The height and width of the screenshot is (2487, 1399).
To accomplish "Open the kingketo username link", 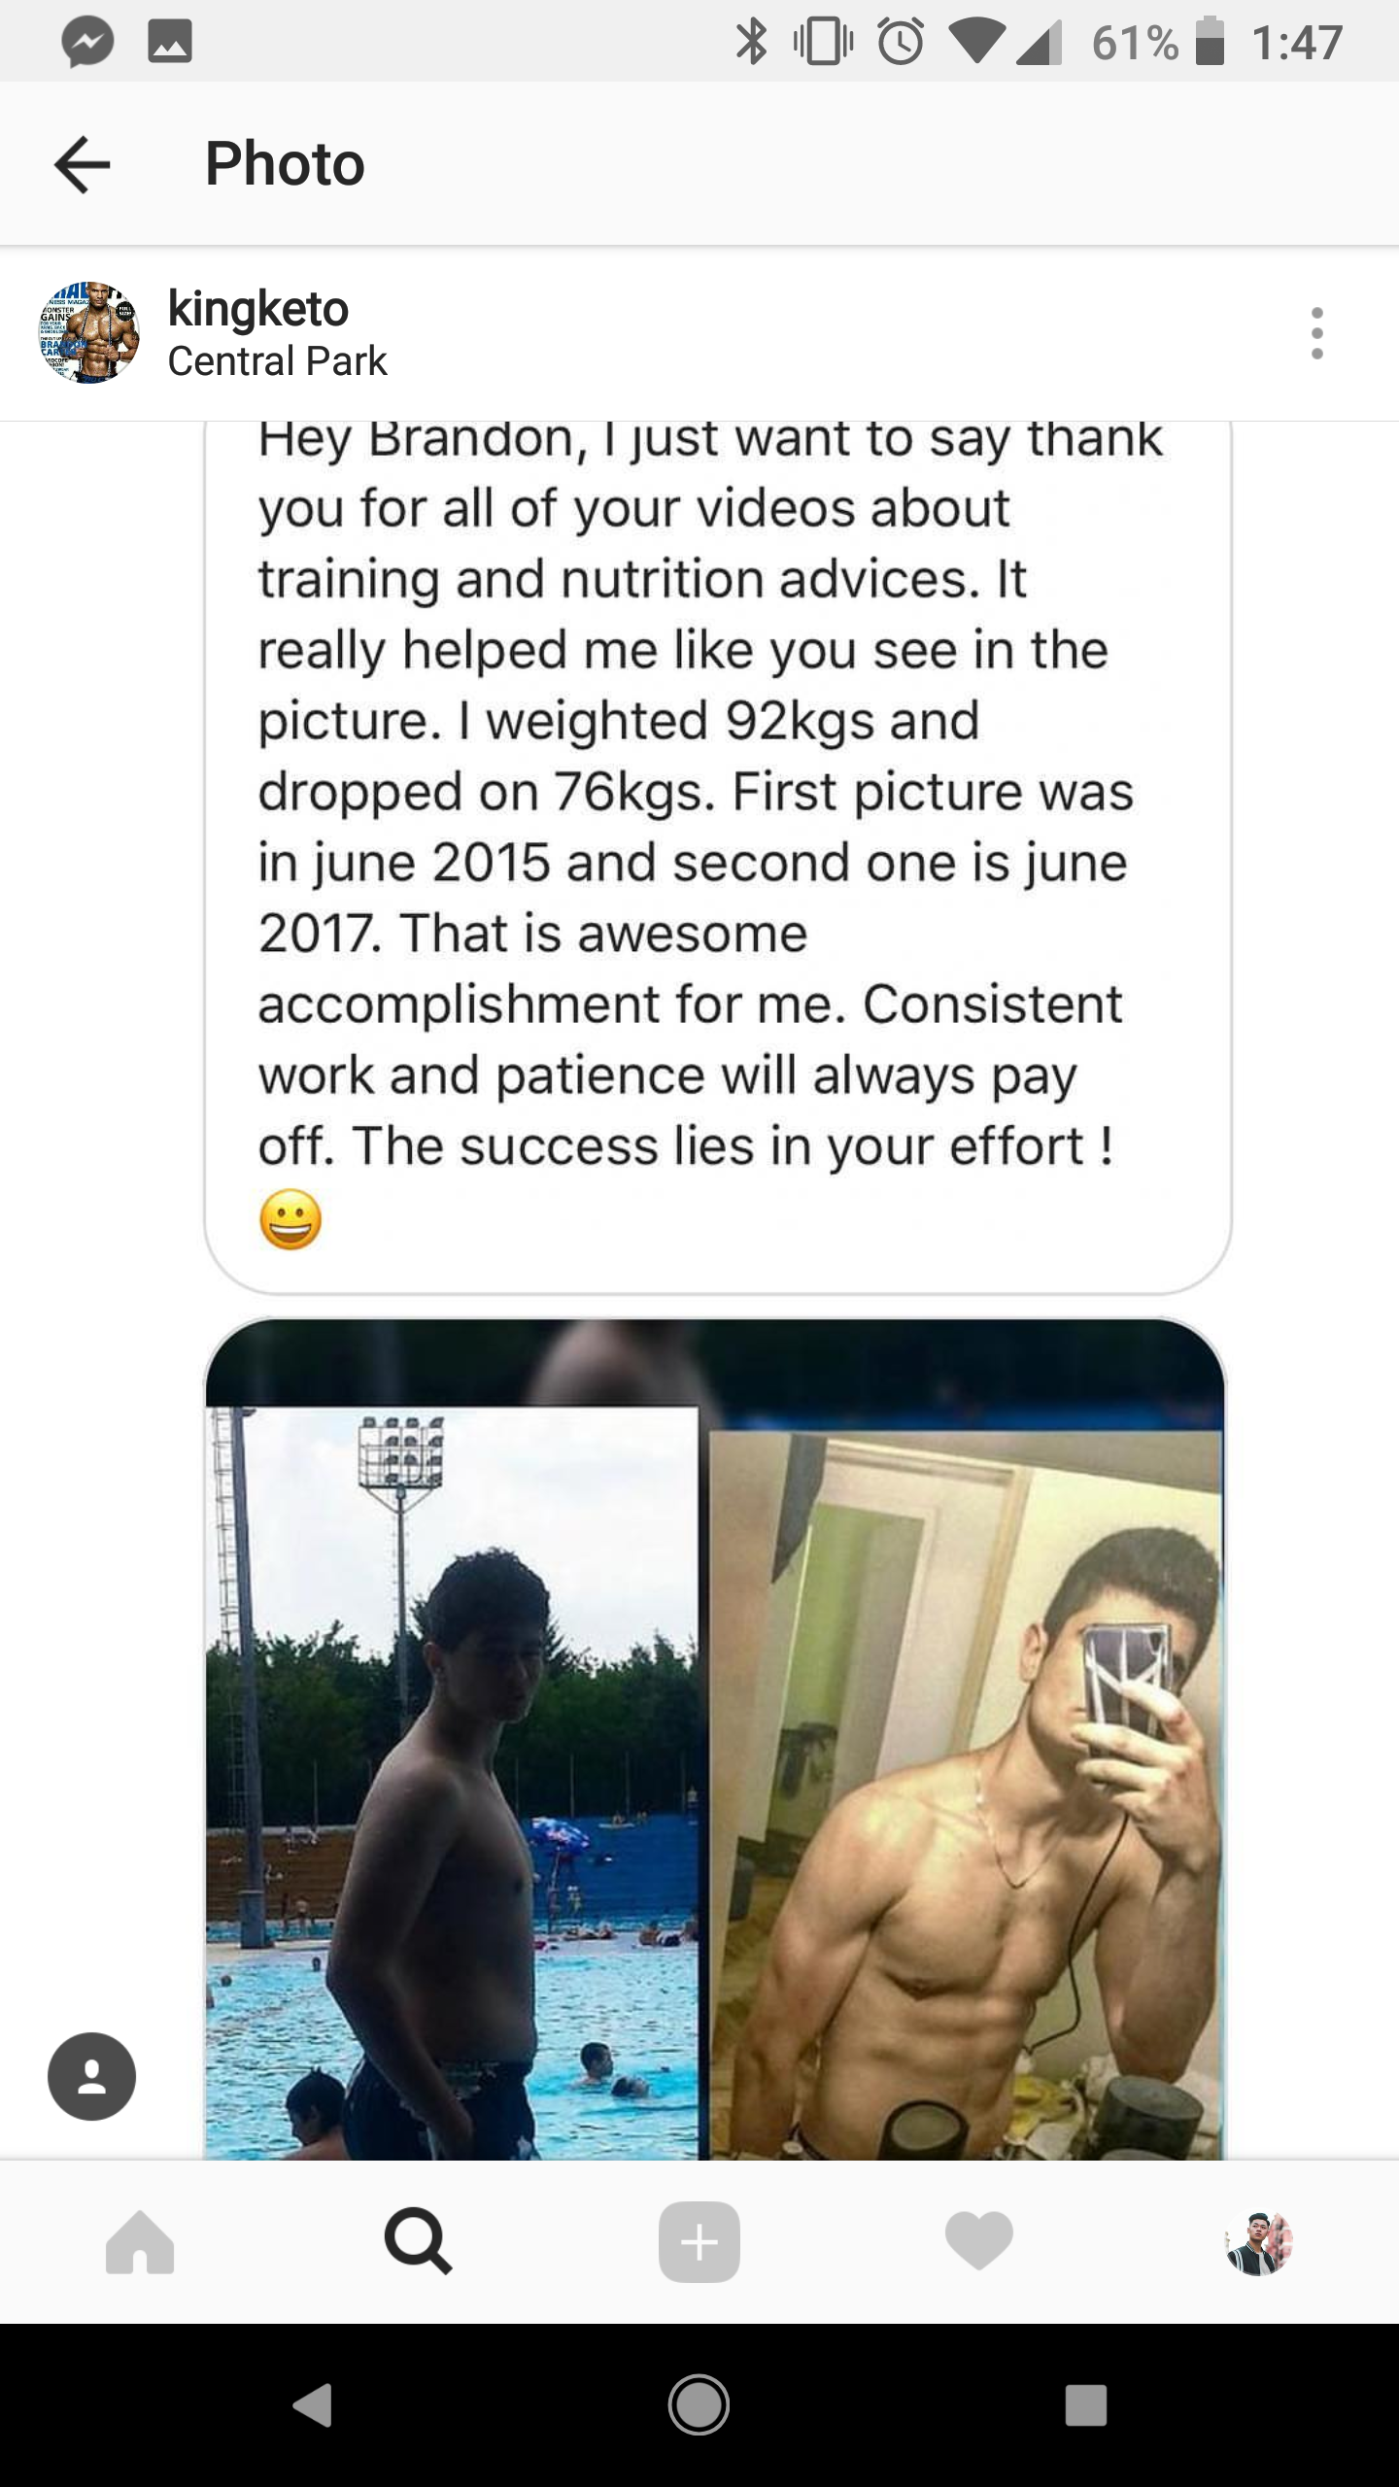I will 257,309.
